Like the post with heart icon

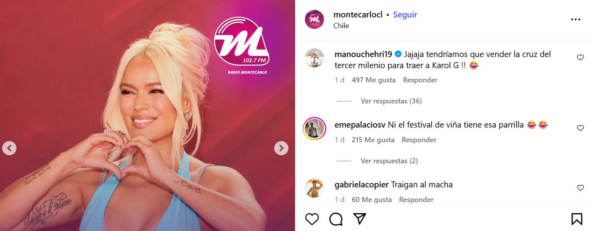312,219
